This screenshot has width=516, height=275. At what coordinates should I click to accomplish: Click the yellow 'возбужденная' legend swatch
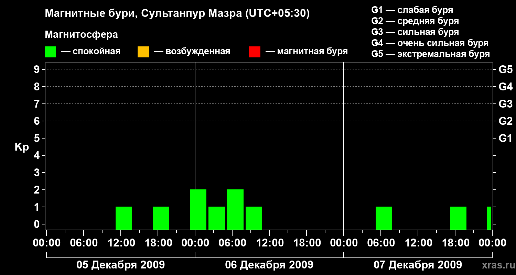[x=143, y=52]
